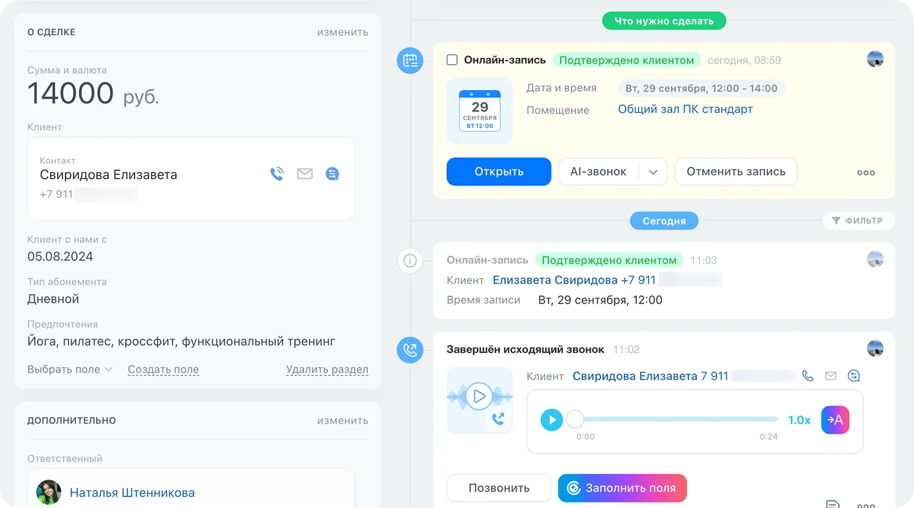The width and height of the screenshot is (914, 508).
Task: Open chat icon in the contact card
Action: tap(332, 174)
